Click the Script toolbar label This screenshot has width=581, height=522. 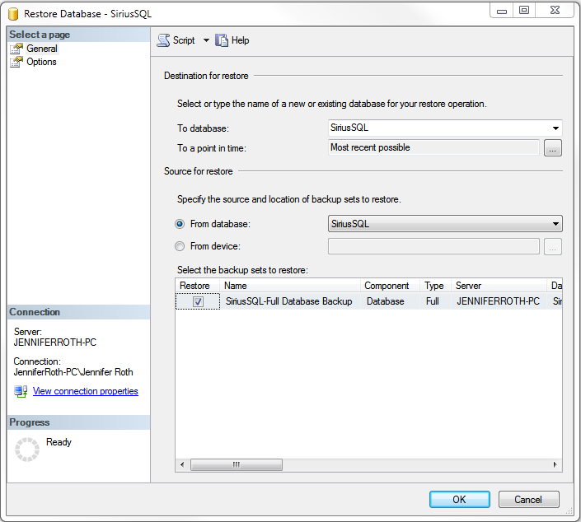click(x=184, y=40)
